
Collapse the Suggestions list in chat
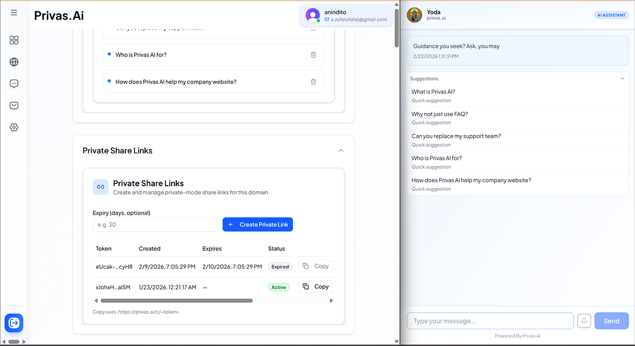(622, 78)
